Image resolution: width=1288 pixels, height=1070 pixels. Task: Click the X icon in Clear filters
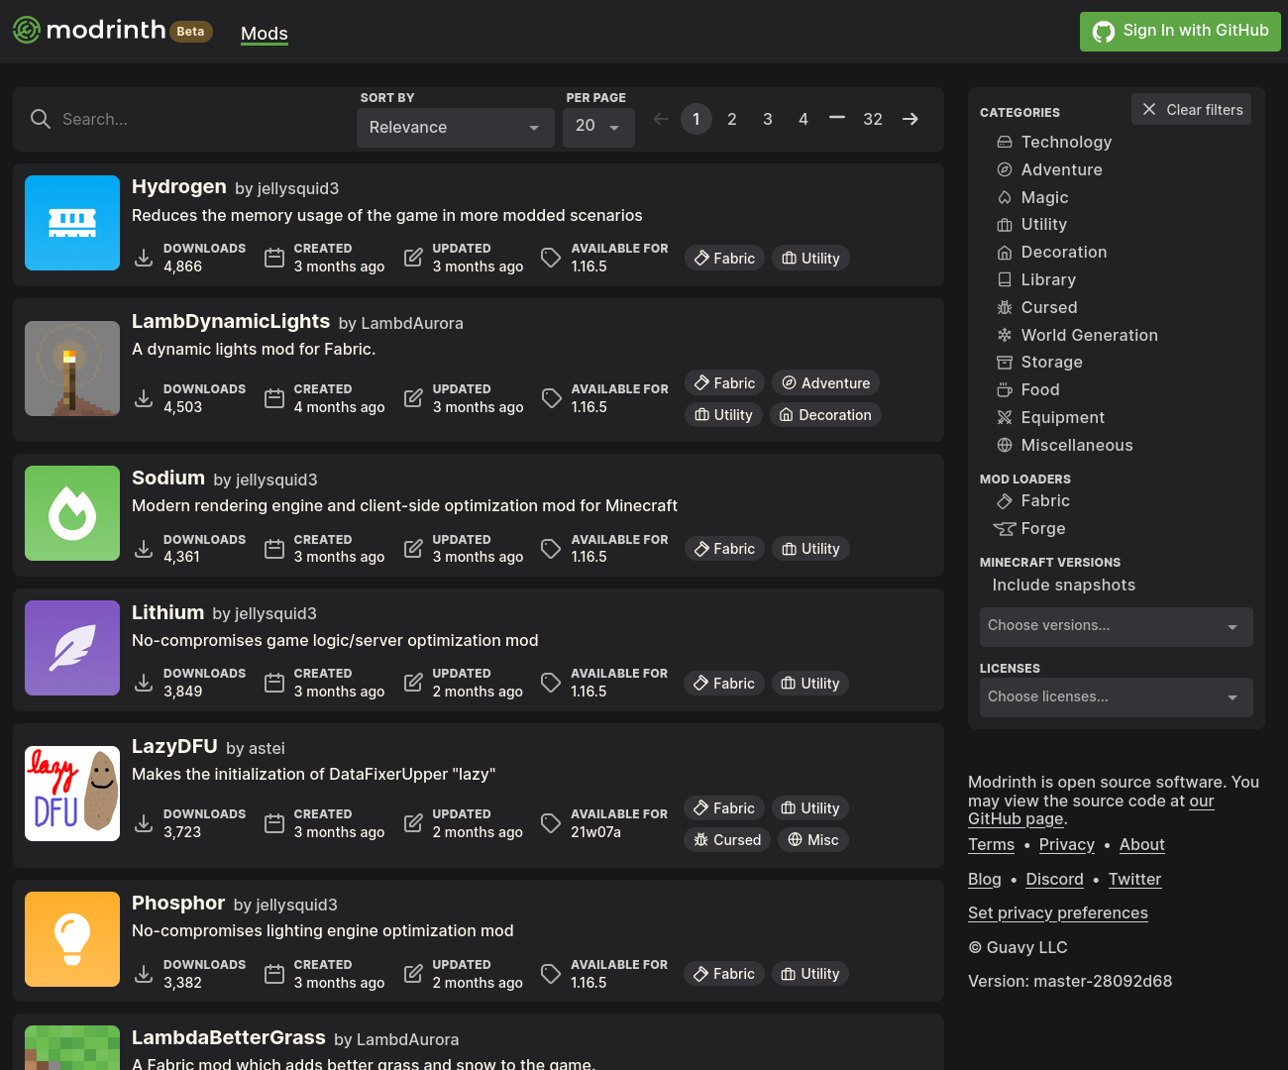(x=1149, y=109)
